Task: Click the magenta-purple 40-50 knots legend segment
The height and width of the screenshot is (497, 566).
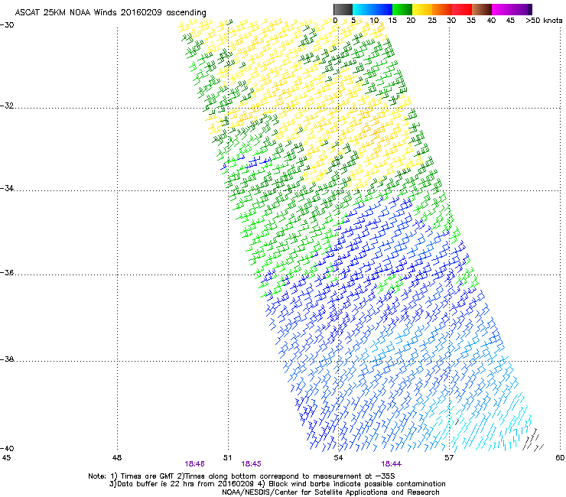Action: click(512, 9)
